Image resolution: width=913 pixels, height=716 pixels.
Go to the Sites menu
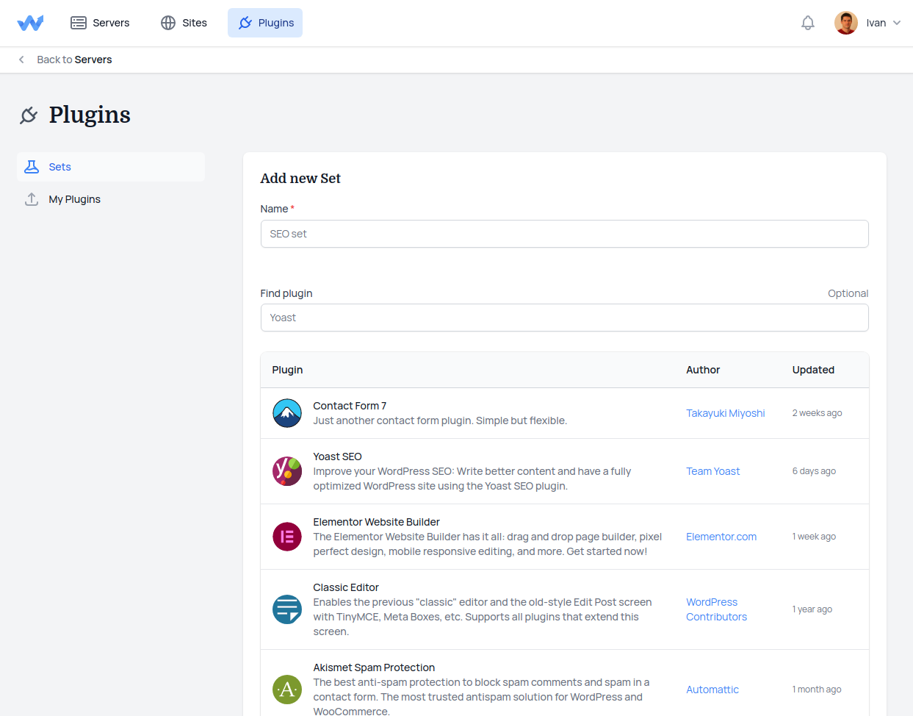(184, 23)
